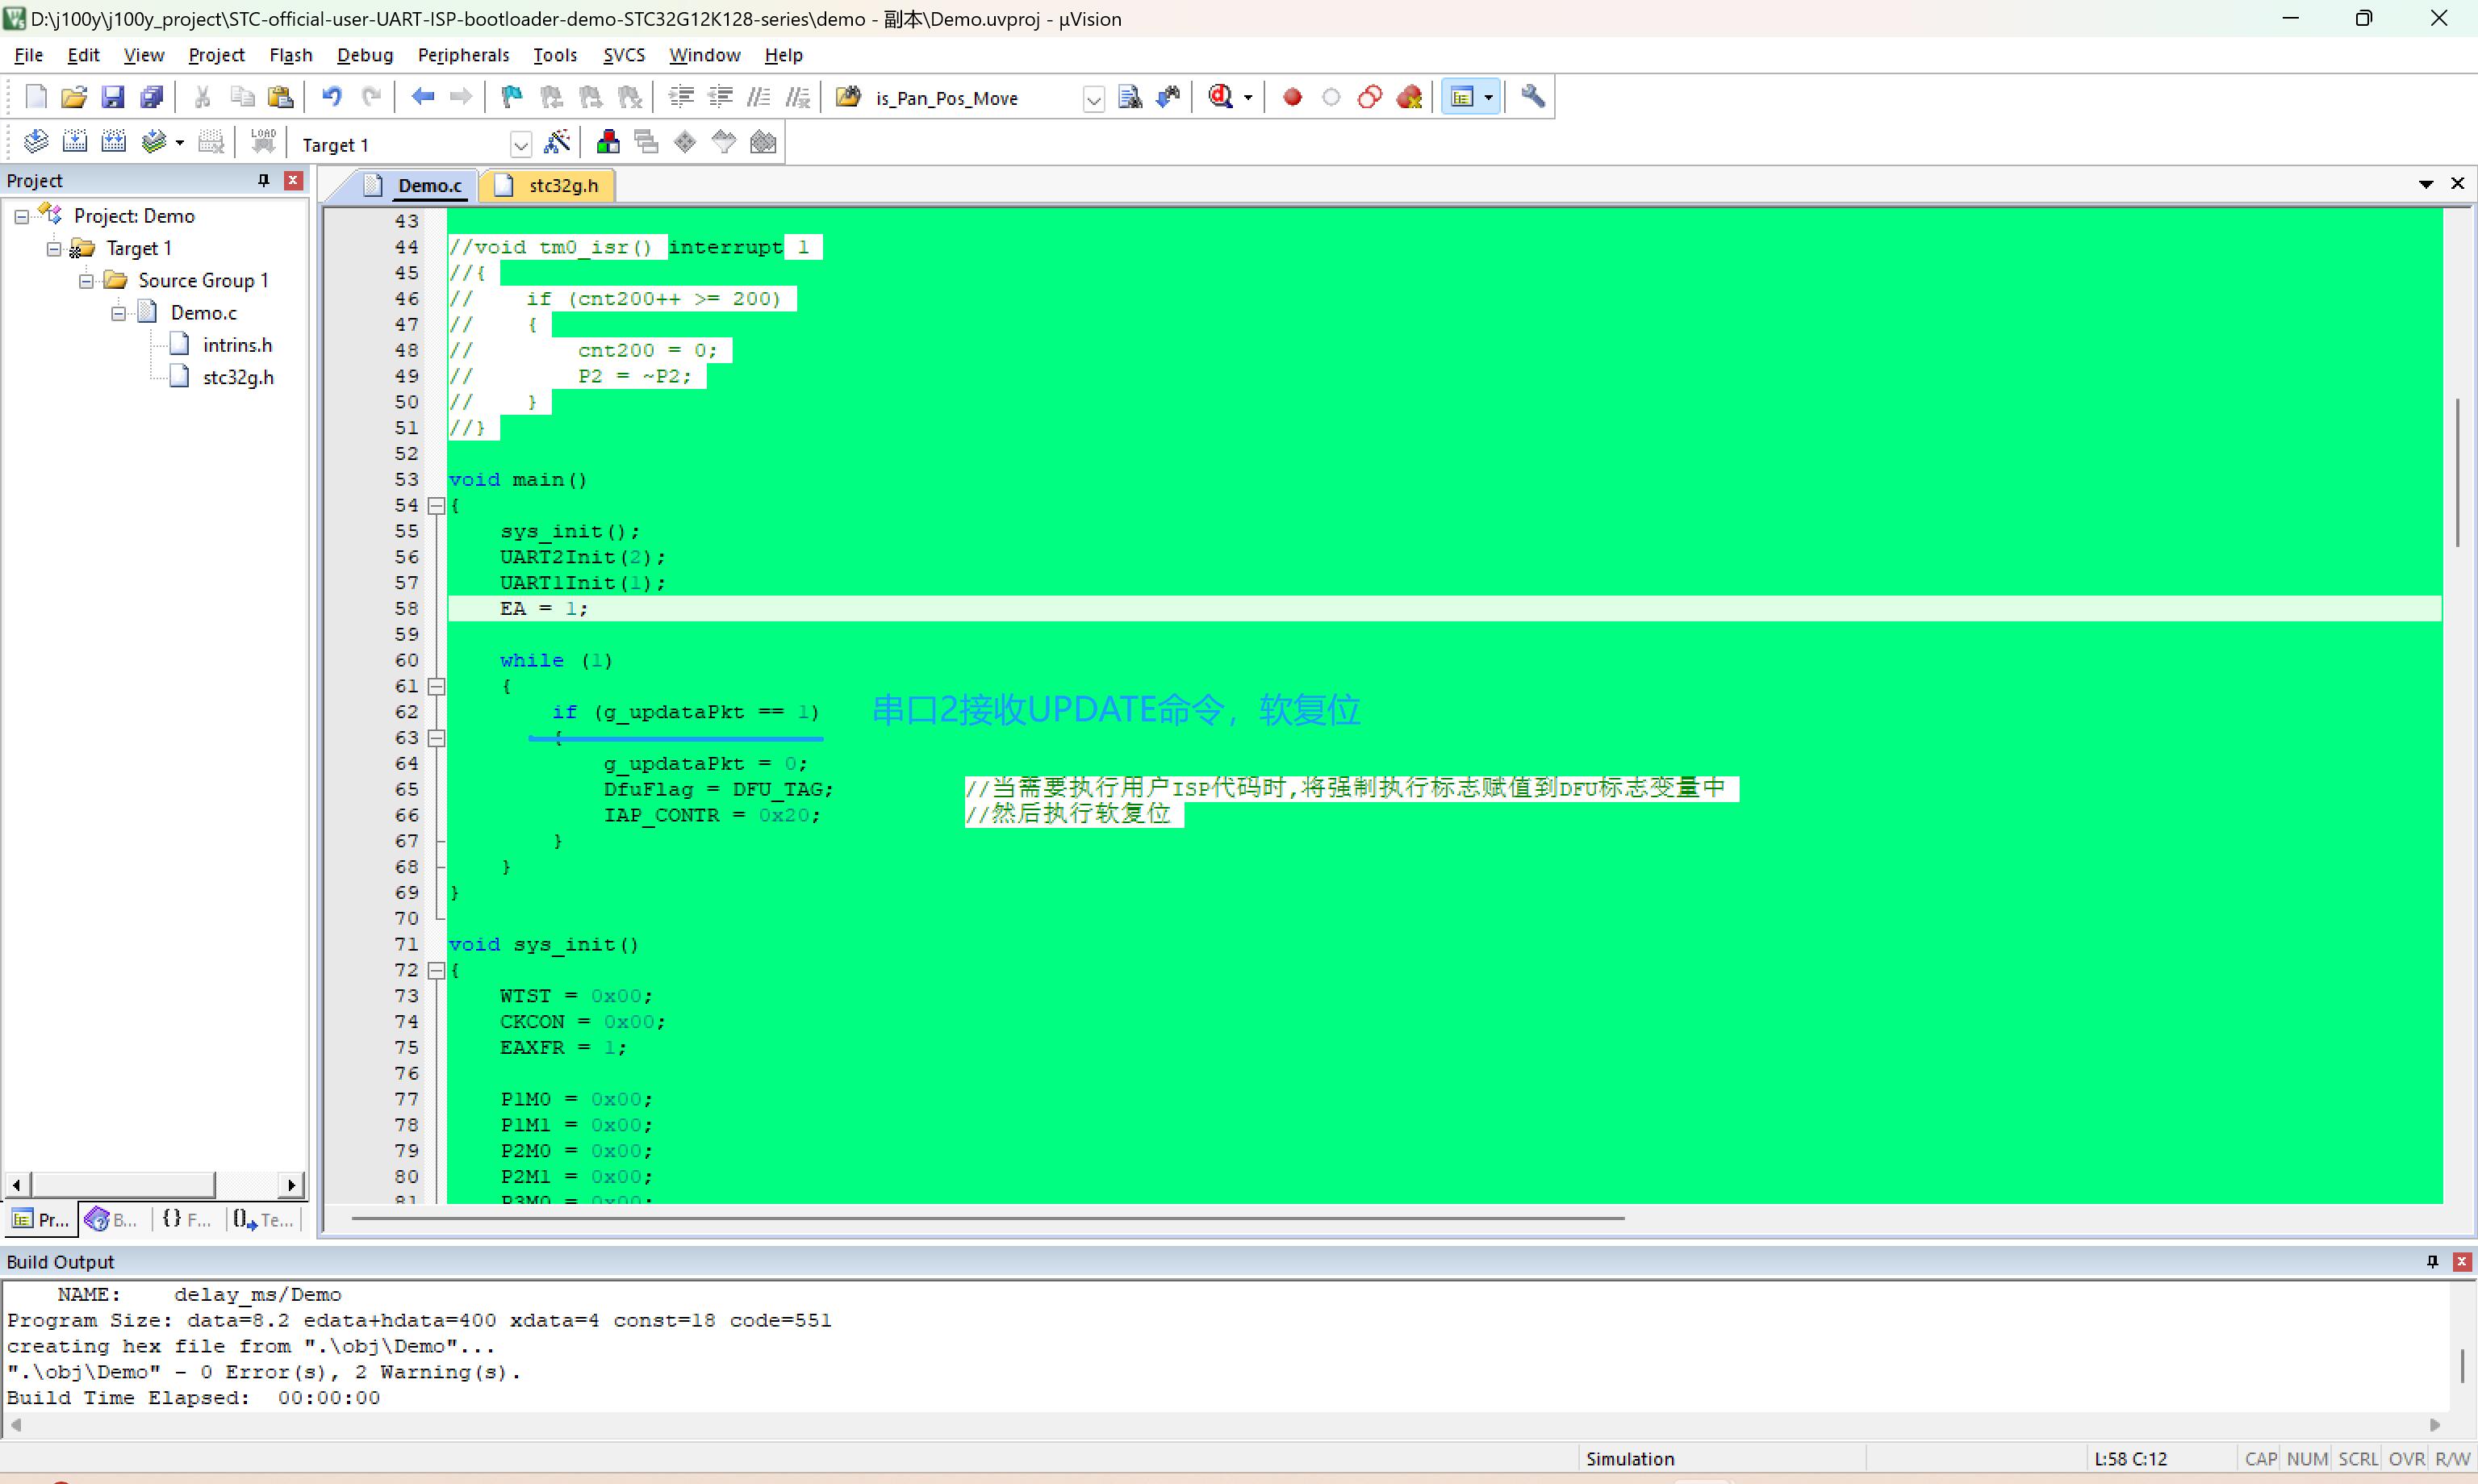
Task: Open the Peripherals menu
Action: (463, 55)
